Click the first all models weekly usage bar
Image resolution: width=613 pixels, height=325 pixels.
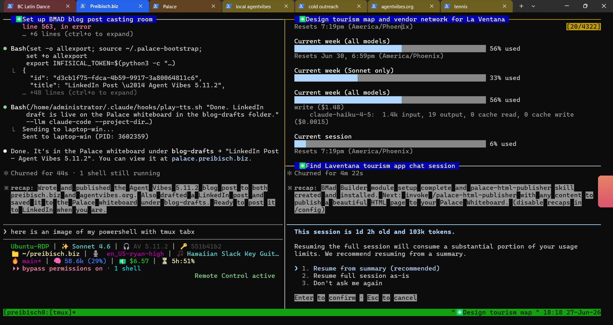pos(390,48)
